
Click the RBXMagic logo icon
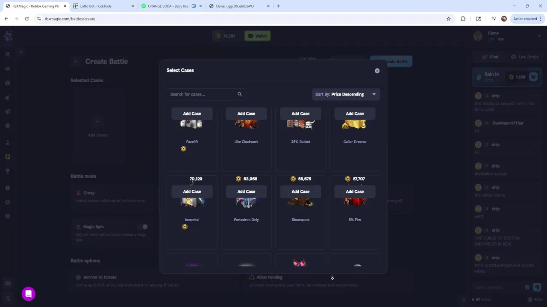(8, 36)
